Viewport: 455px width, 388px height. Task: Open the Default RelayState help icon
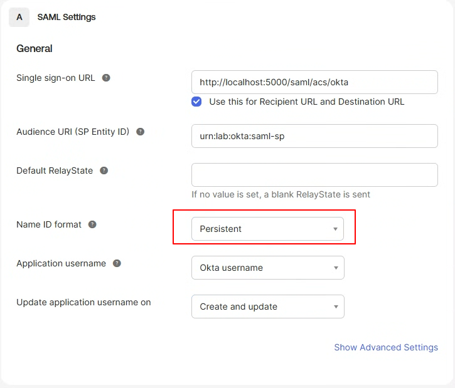[104, 170]
